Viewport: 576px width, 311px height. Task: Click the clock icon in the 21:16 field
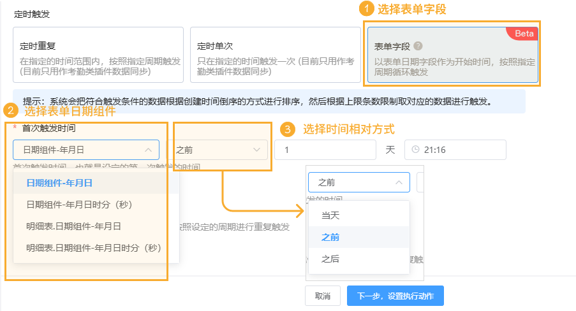tap(415, 150)
